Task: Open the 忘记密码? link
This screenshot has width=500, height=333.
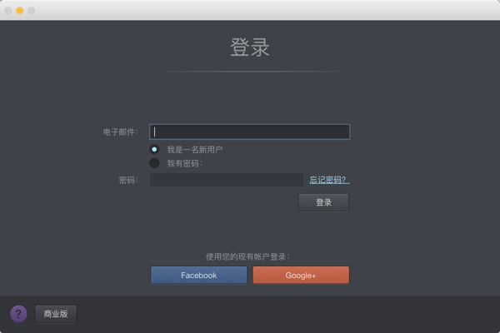Action: coord(329,180)
